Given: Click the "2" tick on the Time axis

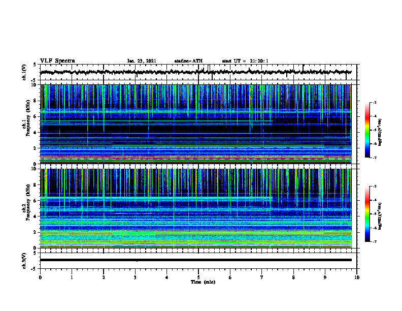Looking at the screenshot, I should (104, 277).
